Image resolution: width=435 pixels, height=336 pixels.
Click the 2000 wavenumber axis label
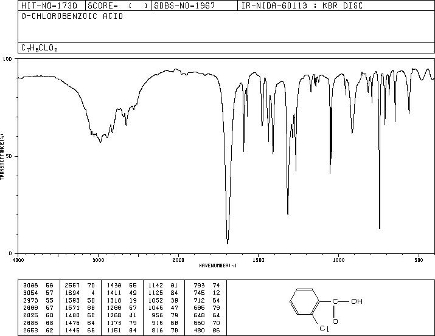tap(178, 260)
